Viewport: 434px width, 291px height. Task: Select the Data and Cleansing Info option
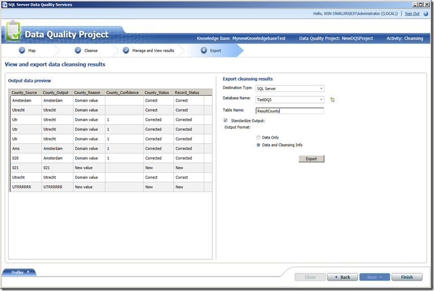[x=258, y=145]
